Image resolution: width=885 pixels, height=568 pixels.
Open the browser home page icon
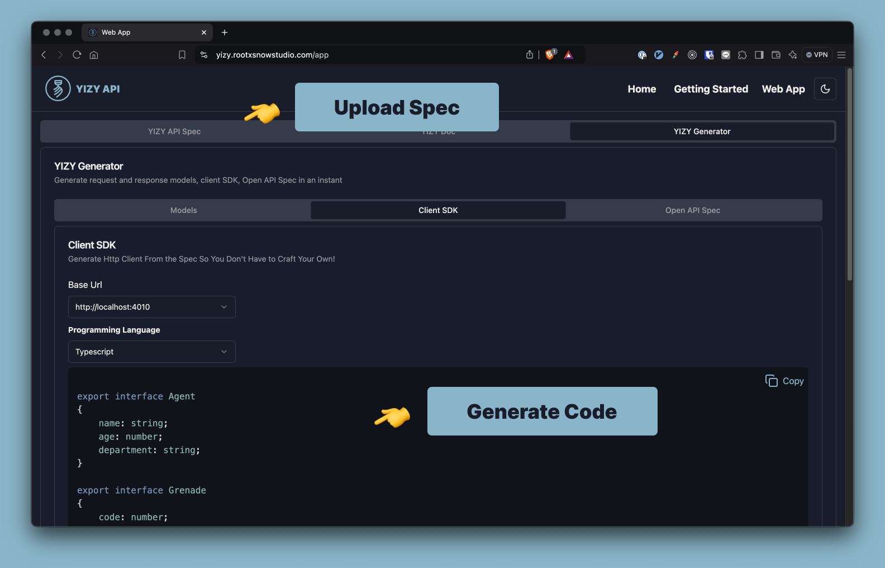(94, 55)
